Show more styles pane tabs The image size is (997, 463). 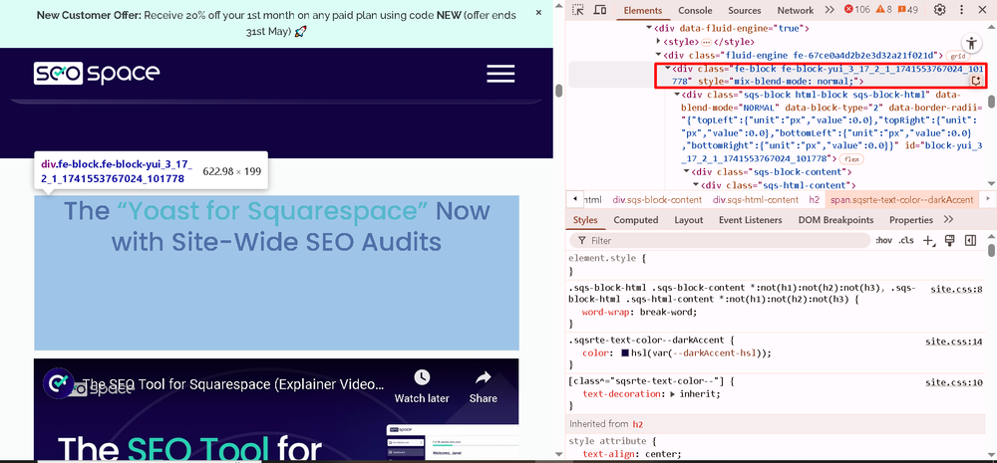tap(949, 220)
